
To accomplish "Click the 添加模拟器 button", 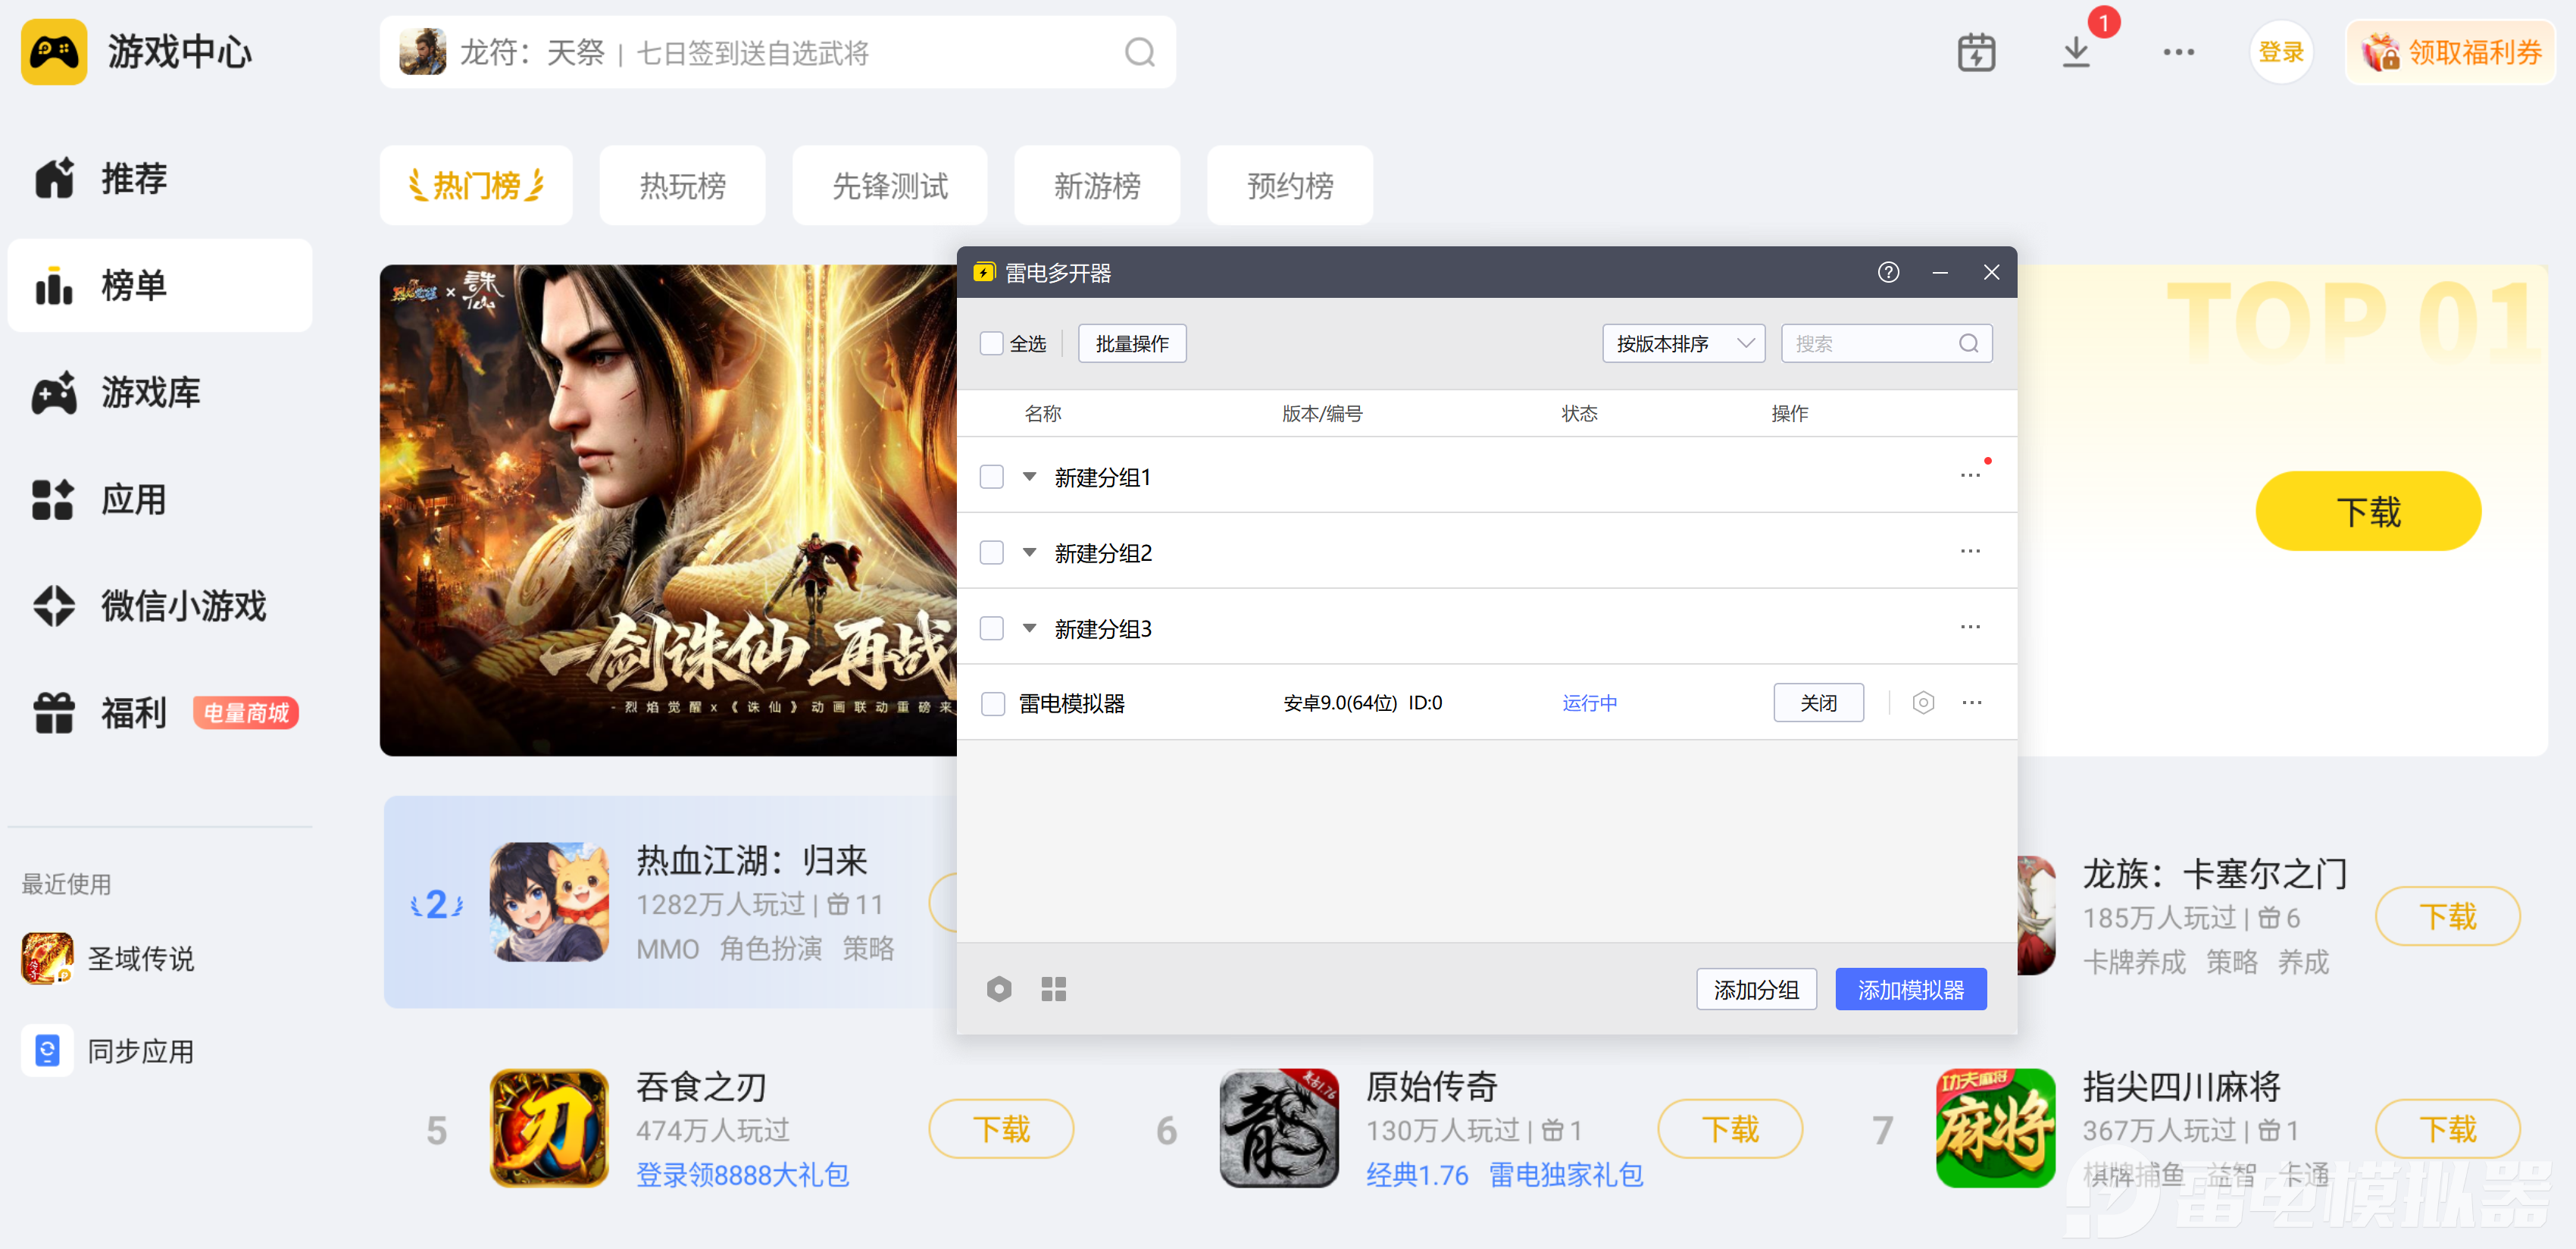I will point(1909,989).
